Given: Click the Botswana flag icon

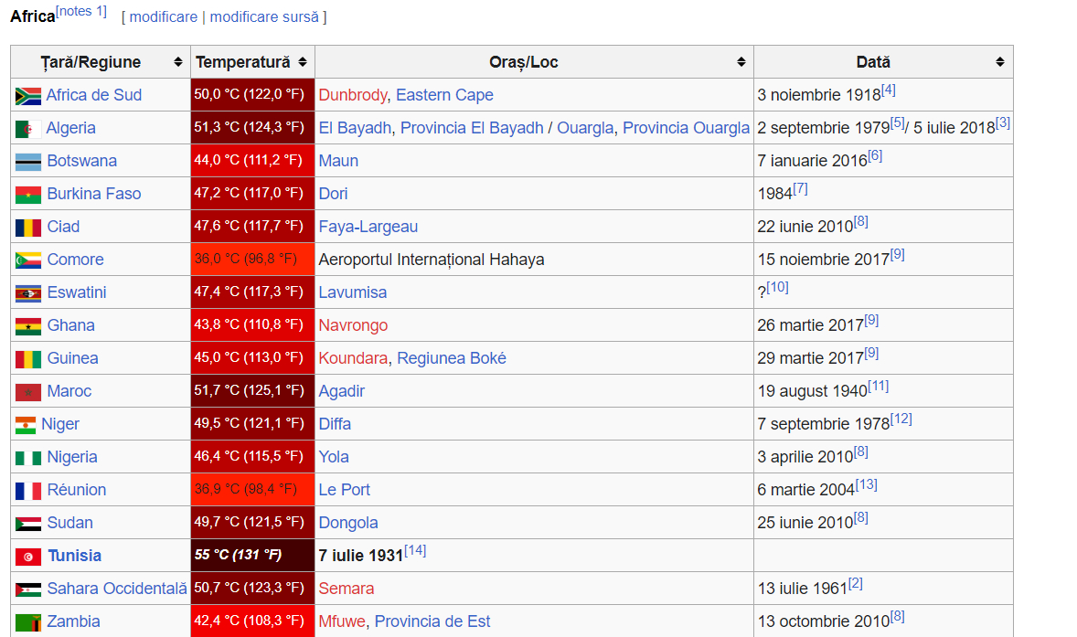Looking at the screenshot, I should pyautogui.click(x=28, y=162).
